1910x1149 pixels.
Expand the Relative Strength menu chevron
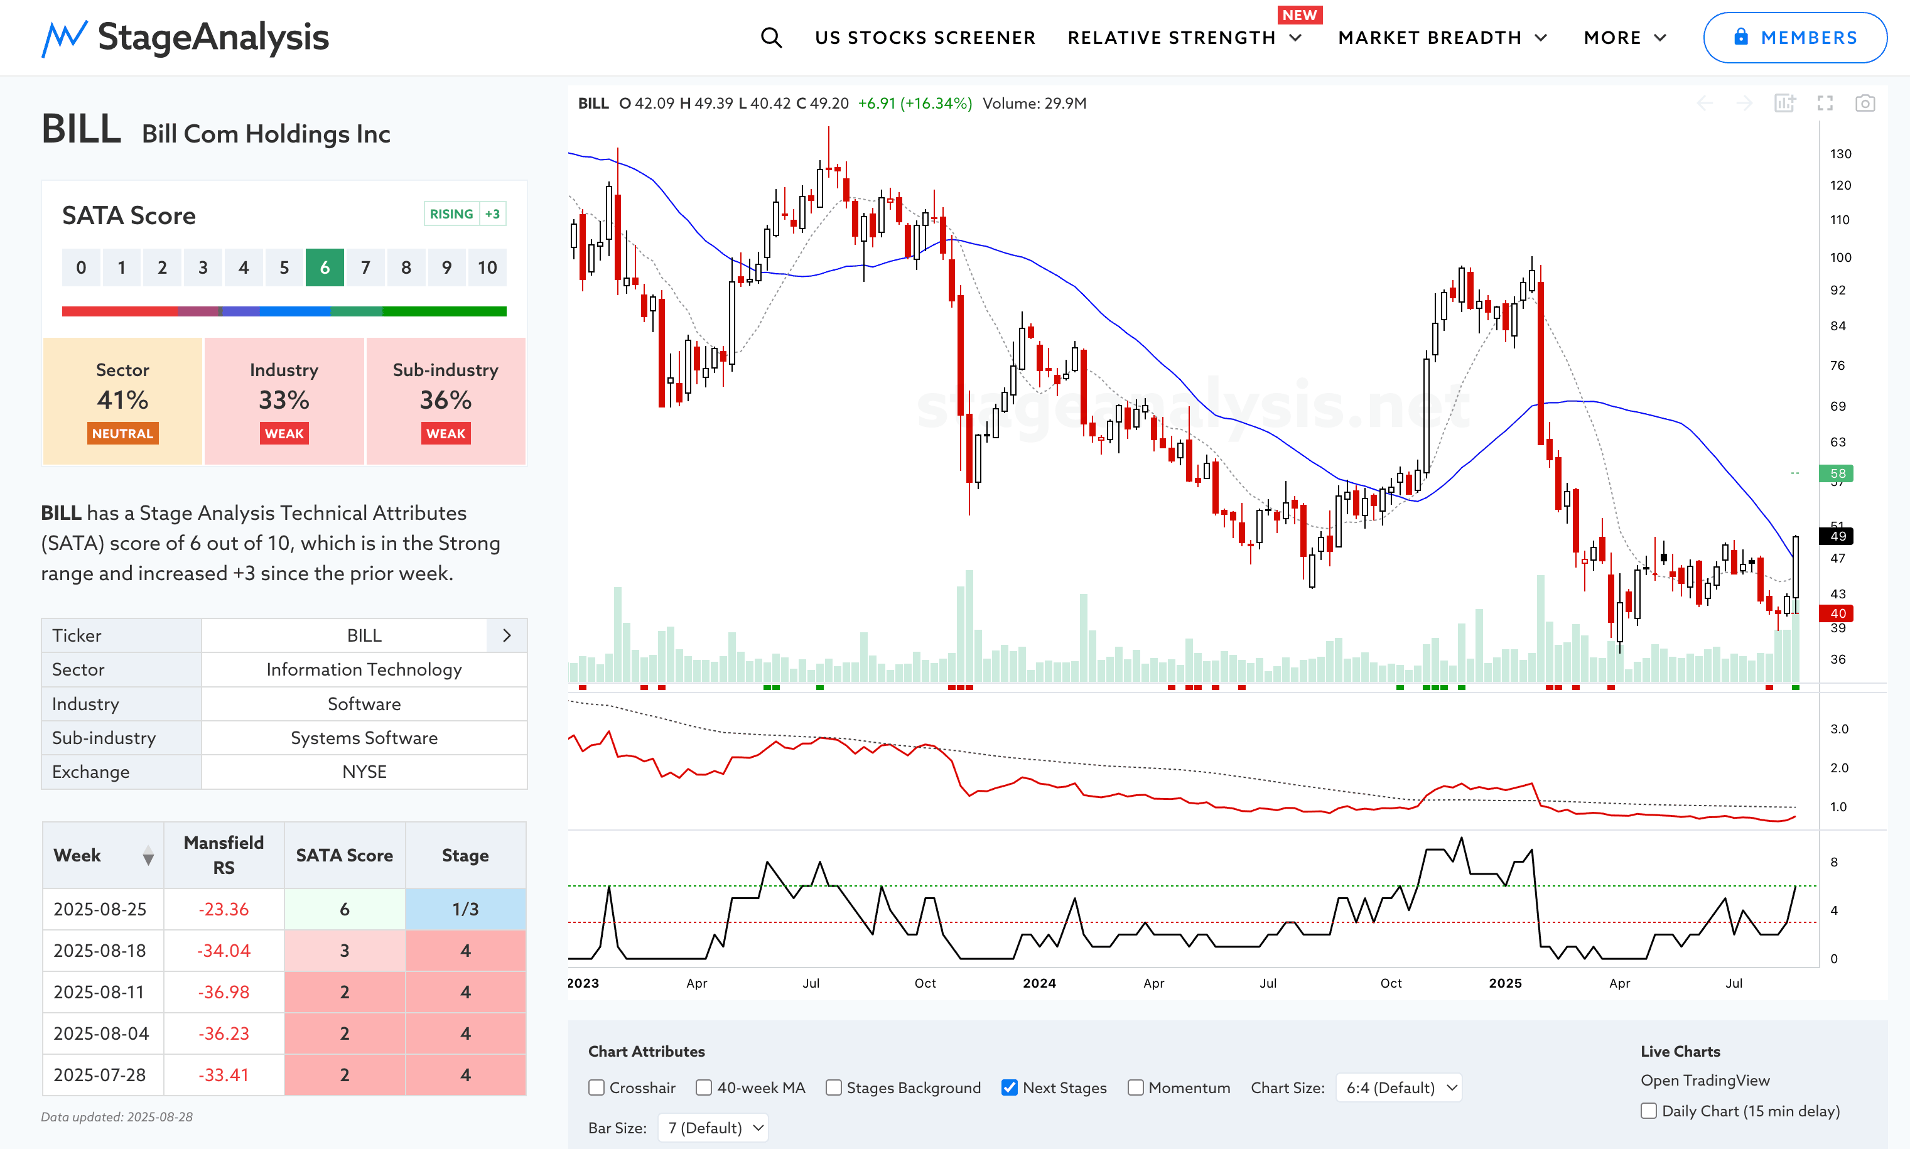[x=1295, y=38]
